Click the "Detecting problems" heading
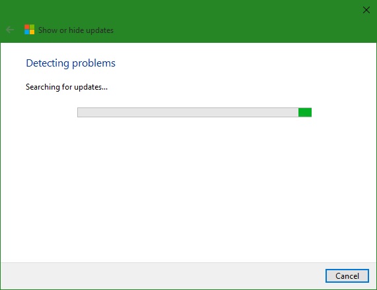Image resolution: width=377 pixels, height=290 pixels. point(71,63)
